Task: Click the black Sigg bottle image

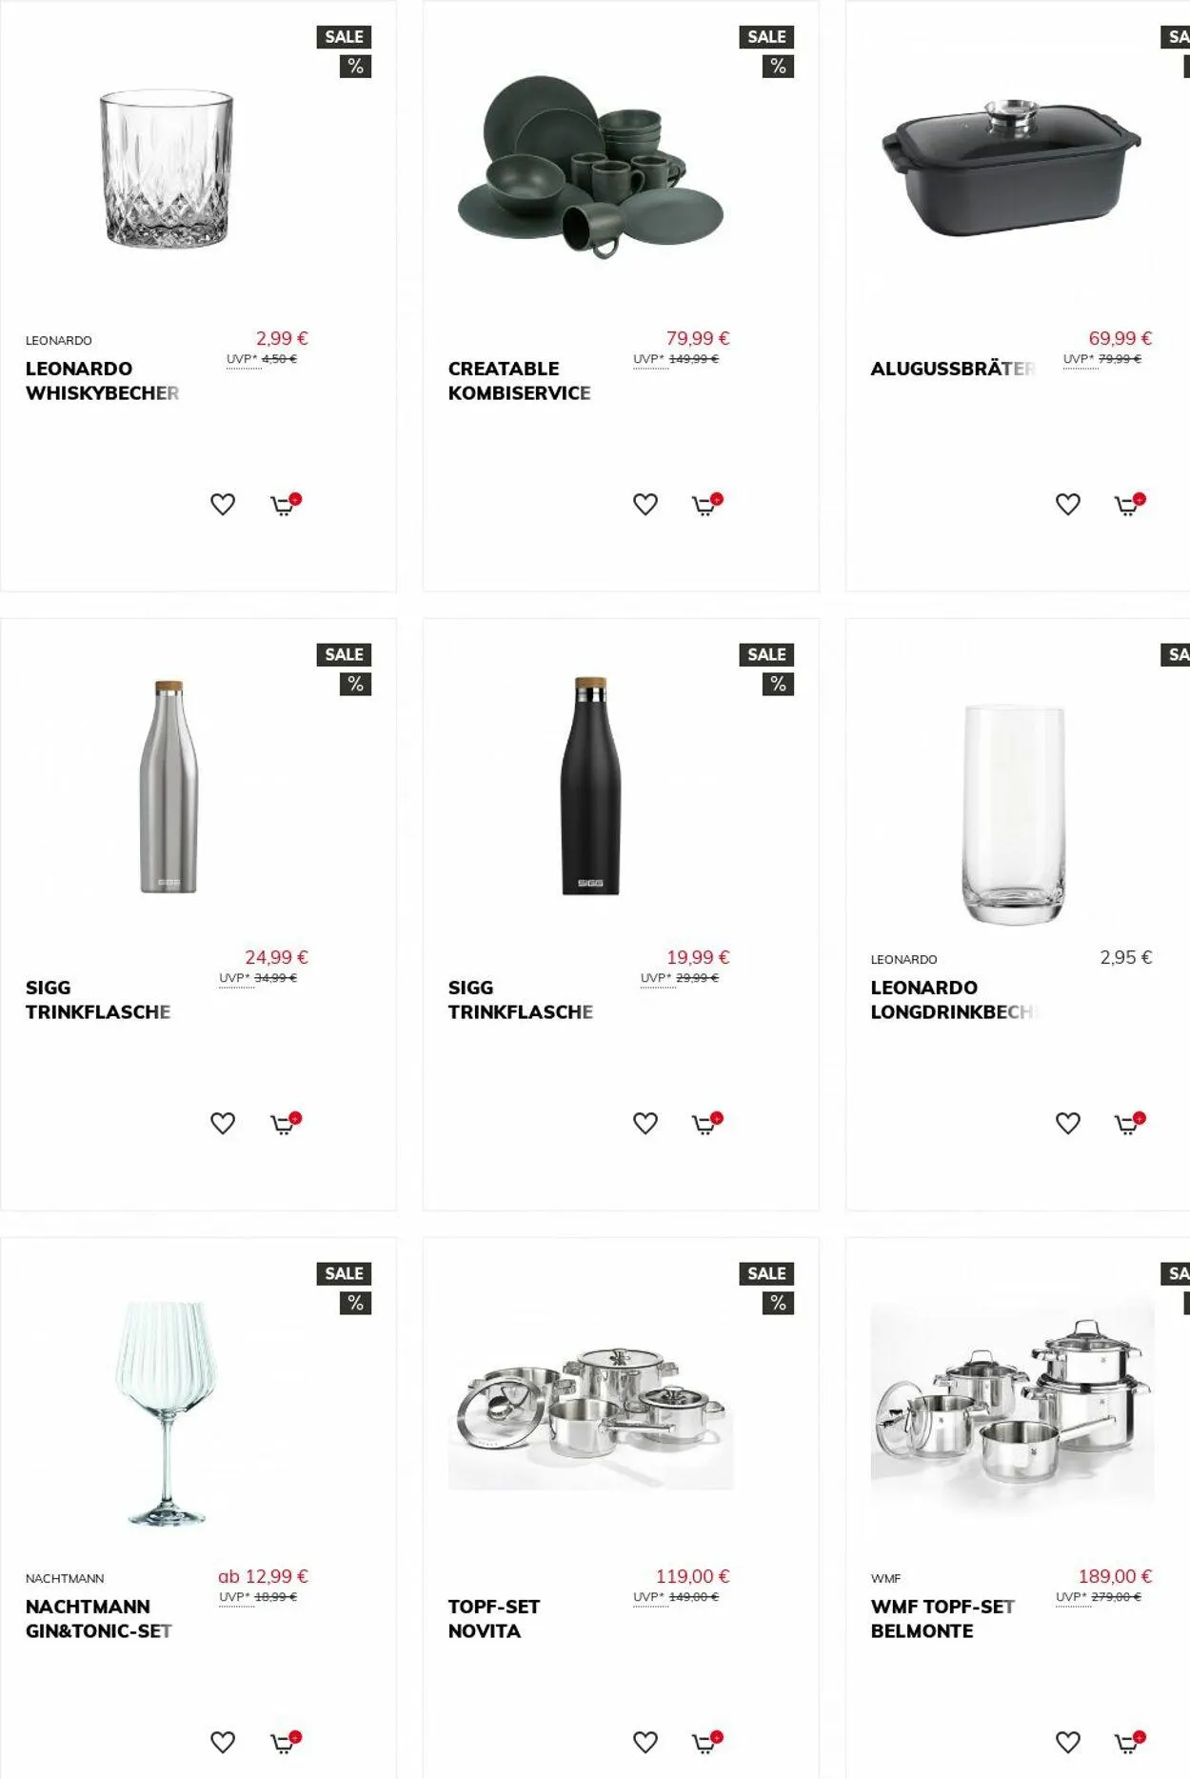Action: click(x=590, y=787)
